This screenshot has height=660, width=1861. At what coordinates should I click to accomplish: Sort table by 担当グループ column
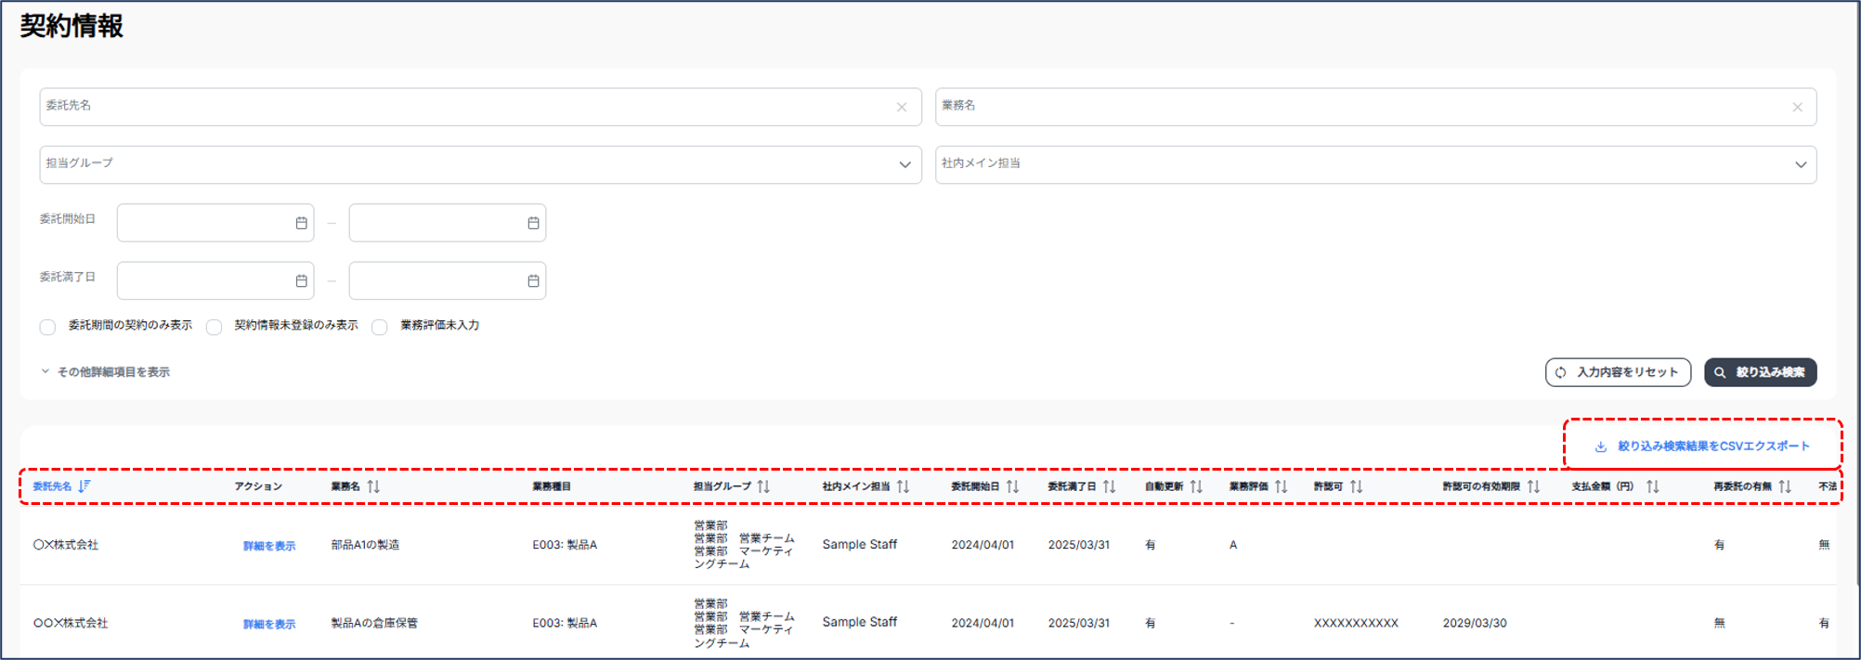click(763, 486)
